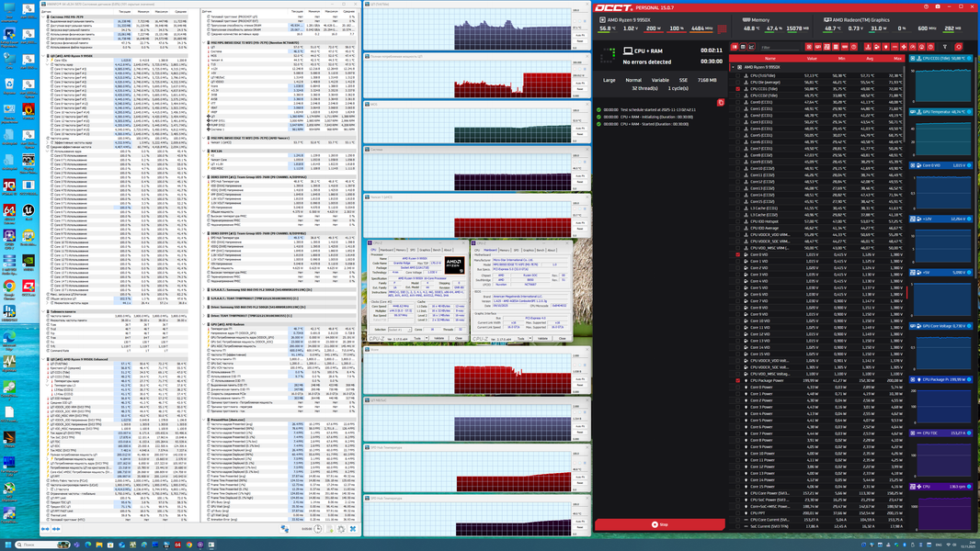The width and height of the screenshot is (980, 551).
Task: Click HWiNFO logging file icon
Action: pyautogui.click(x=330, y=529)
